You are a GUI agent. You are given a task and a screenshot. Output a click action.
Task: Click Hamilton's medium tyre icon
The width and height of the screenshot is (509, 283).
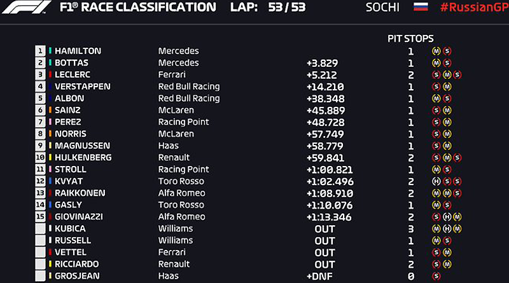436,51
